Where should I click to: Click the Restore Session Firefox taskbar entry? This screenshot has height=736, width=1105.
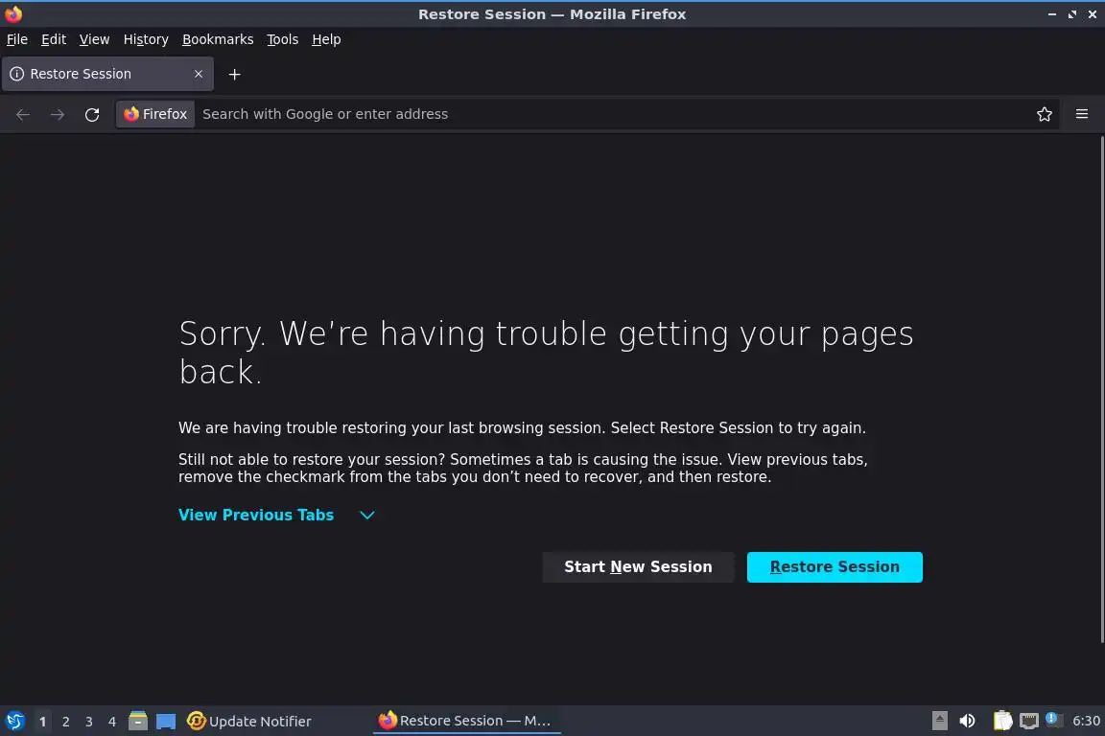point(466,721)
